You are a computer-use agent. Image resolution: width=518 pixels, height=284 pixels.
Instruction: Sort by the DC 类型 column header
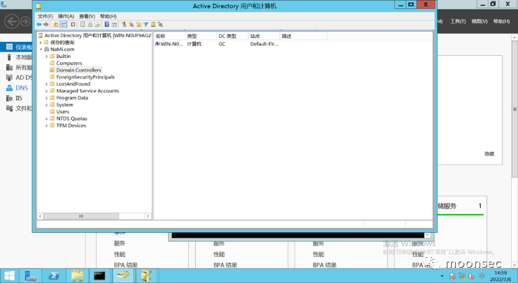click(x=232, y=36)
